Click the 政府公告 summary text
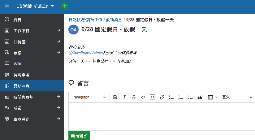The width and height of the screenshot is (255, 140). [x=77, y=47]
